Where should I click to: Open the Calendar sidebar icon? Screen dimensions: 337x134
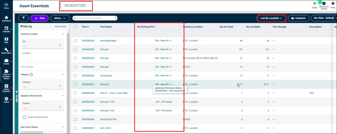(x=6, y=28)
